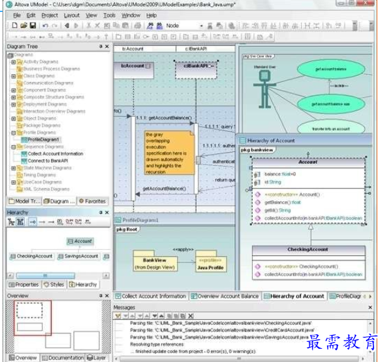Expand the Deployment Diagrams tree node
Viewport: 383px width, 362px height.
[13, 105]
